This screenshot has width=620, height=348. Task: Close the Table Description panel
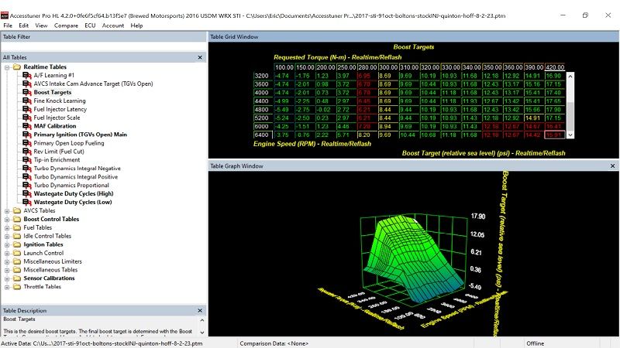[x=200, y=311]
